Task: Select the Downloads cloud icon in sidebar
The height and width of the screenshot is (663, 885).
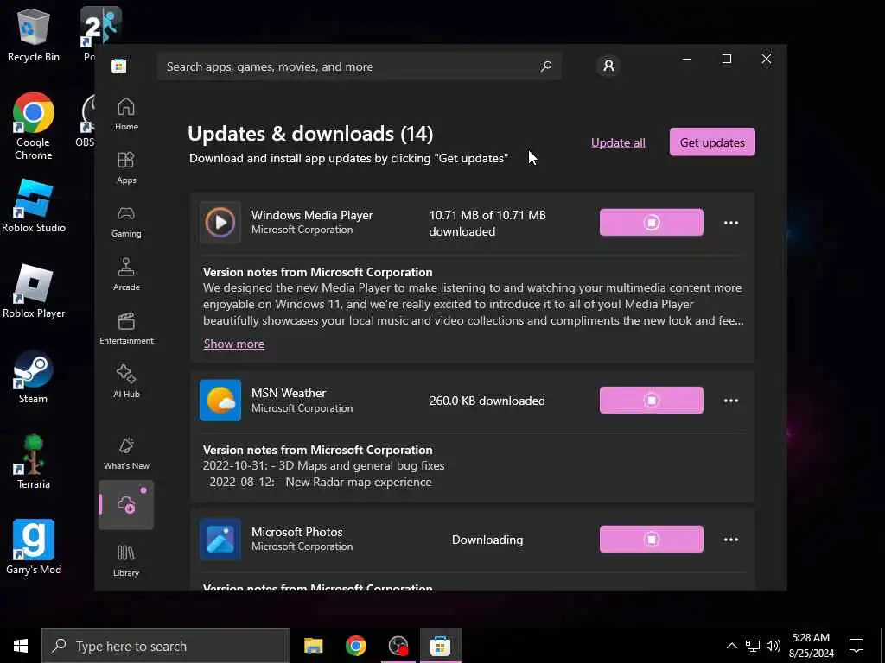Action: click(x=126, y=504)
